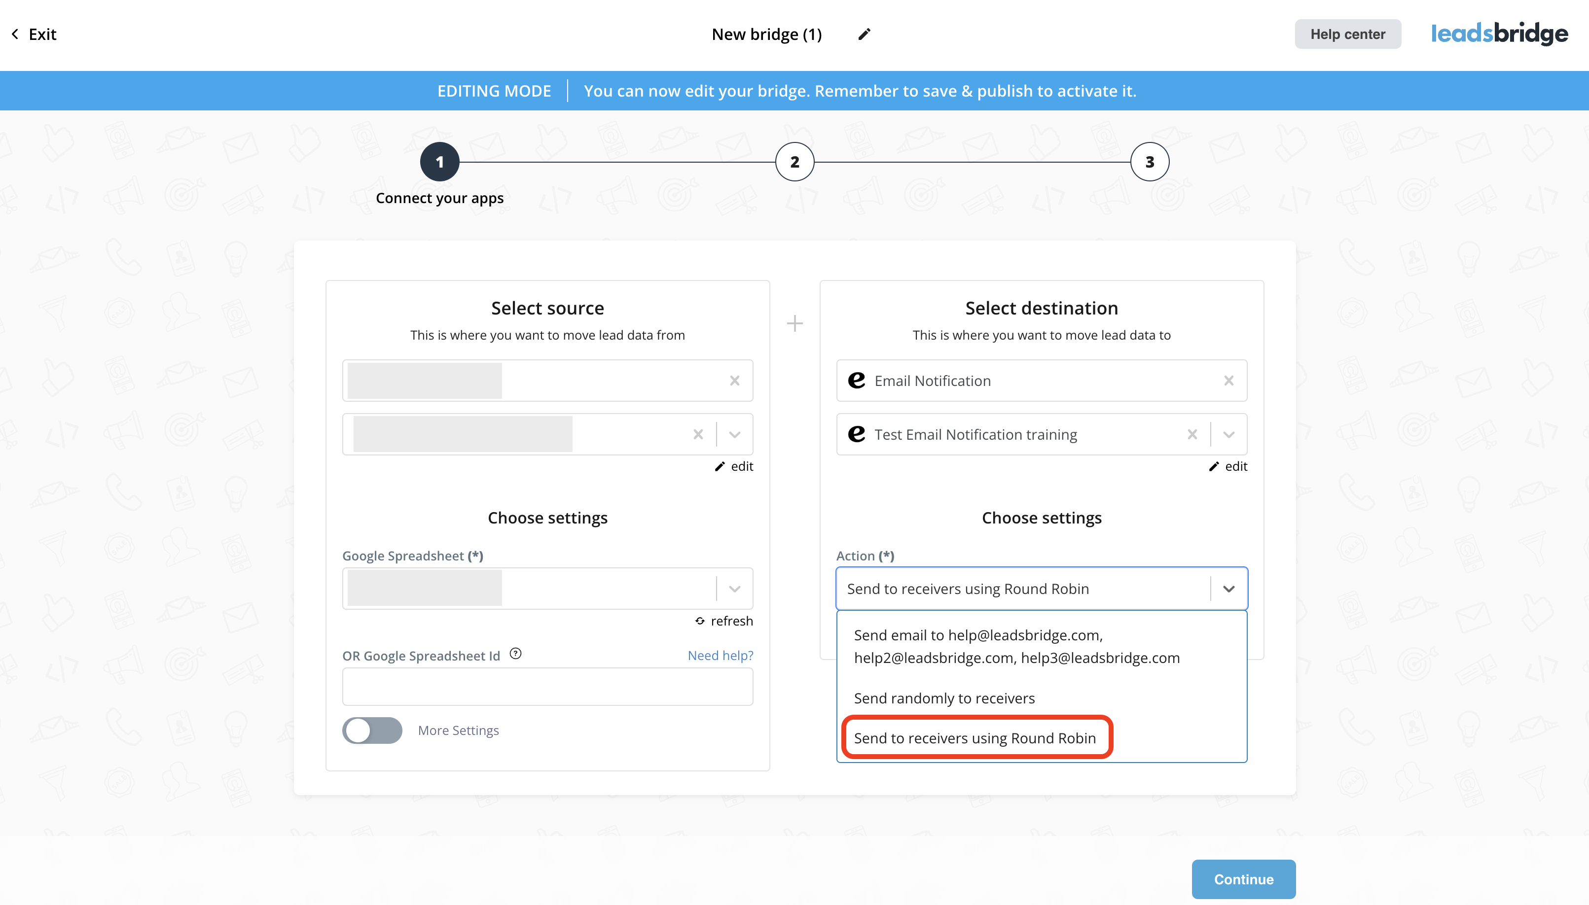The height and width of the screenshot is (905, 1589).
Task: Remove Email Notification destination
Action: [1228, 381]
